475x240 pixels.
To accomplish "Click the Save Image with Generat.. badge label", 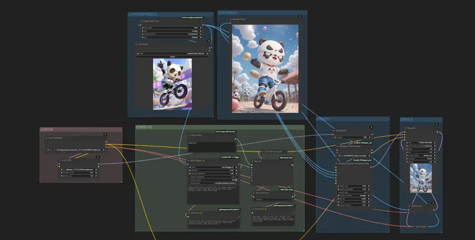I will 226,132.
